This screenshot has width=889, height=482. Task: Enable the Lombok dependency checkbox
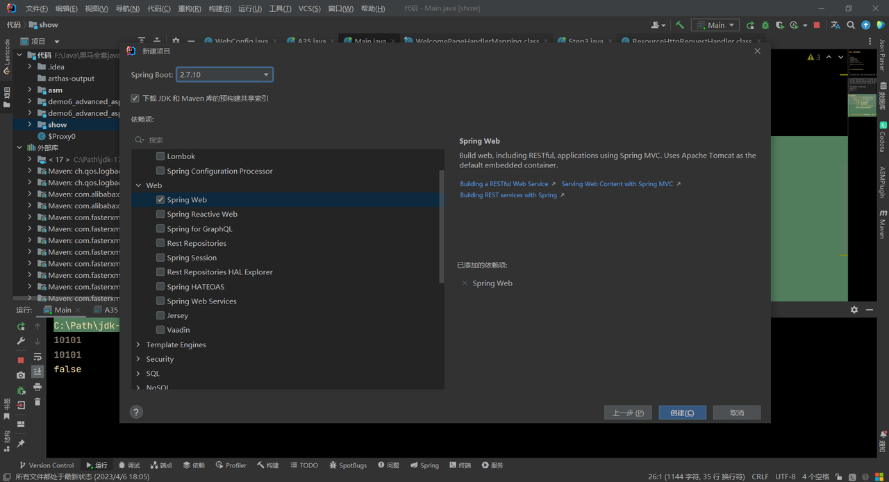click(x=160, y=156)
